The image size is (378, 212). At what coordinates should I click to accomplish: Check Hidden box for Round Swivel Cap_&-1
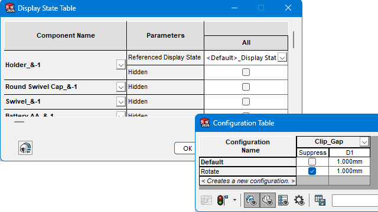tap(246, 87)
